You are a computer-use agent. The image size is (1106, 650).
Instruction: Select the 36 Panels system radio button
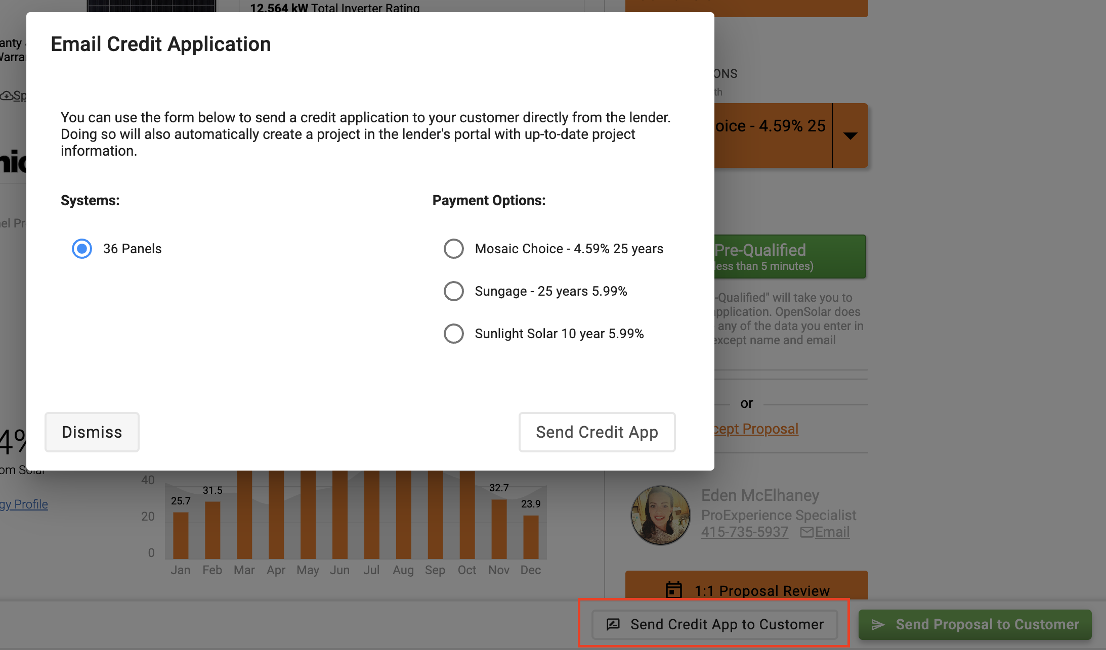(x=82, y=249)
